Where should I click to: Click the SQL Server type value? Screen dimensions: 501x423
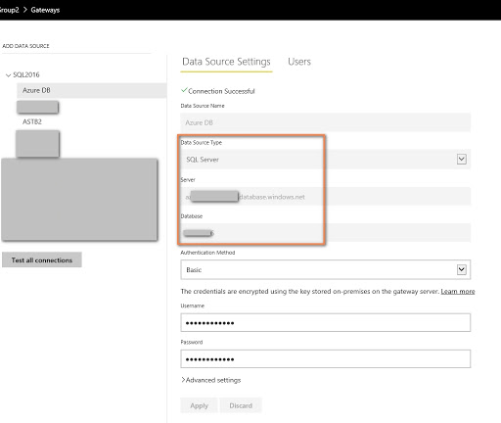click(x=203, y=160)
